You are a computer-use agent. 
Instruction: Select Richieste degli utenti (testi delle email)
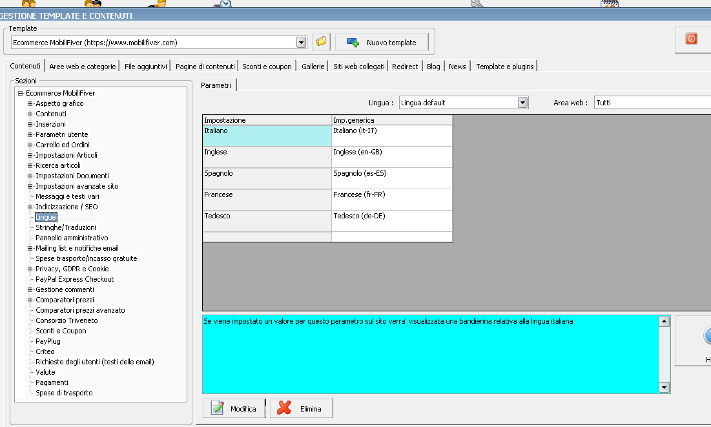click(x=95, y=362)
